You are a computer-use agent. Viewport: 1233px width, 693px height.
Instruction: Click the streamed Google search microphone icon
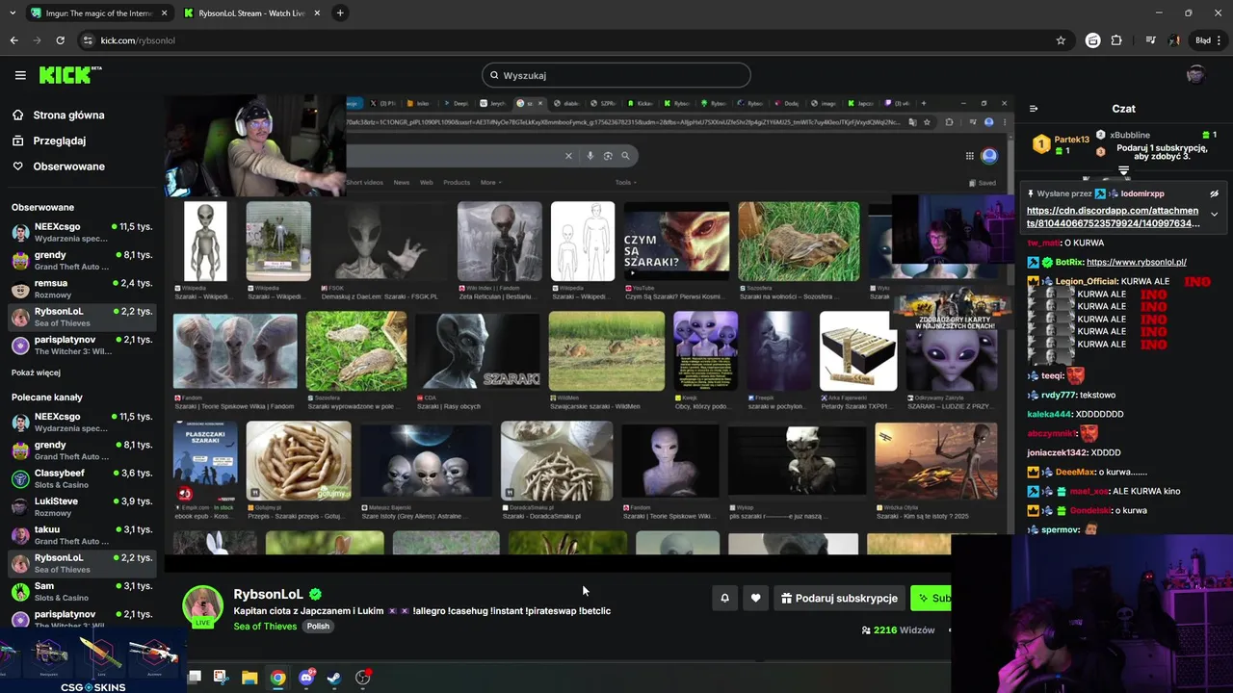(x=590, y=156)
